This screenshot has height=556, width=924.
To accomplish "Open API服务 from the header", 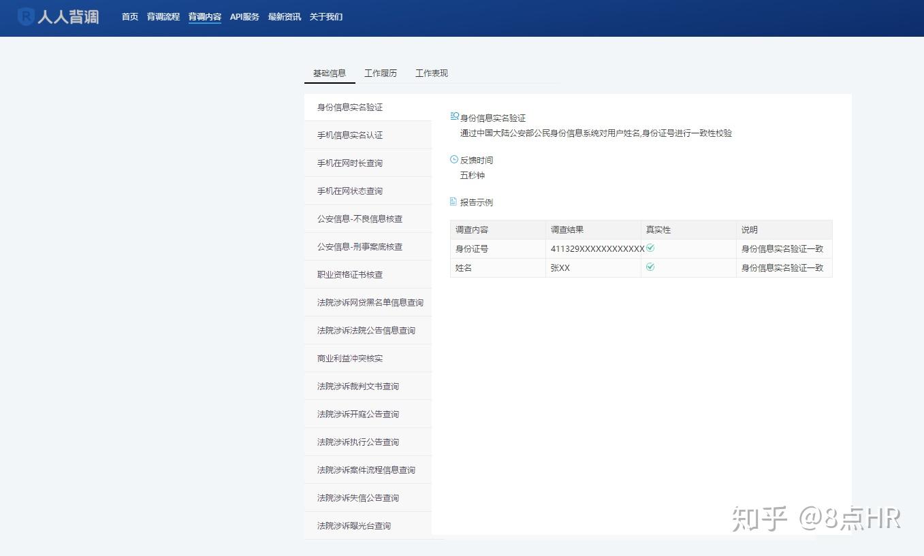I will tap(244, 17).
